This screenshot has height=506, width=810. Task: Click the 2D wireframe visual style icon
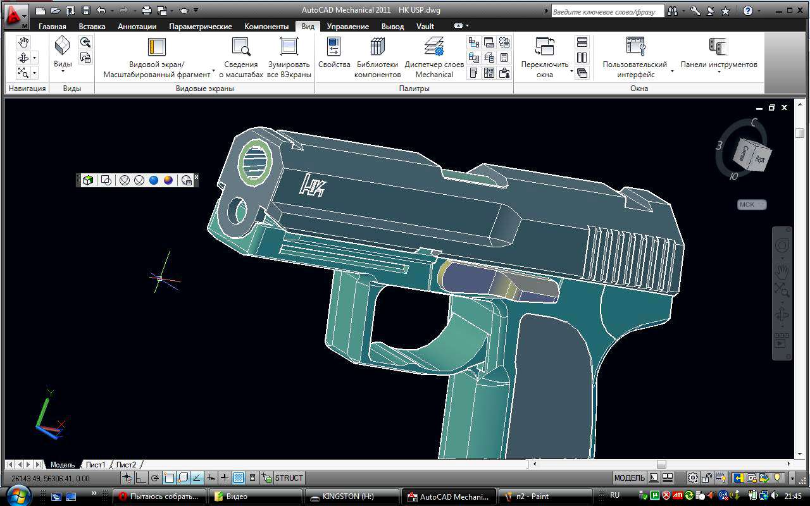coord(106,180)
